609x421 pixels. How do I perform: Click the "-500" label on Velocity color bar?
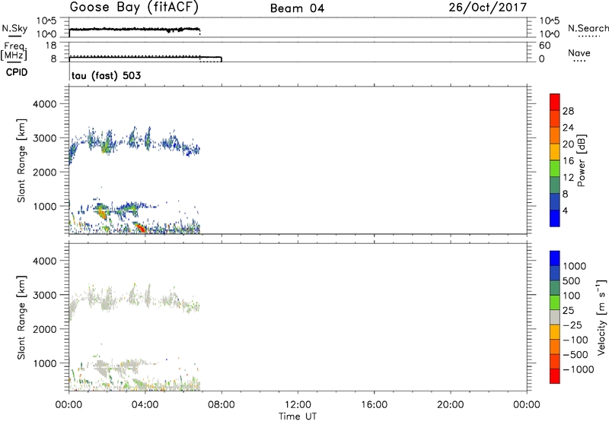click(575, 355)
